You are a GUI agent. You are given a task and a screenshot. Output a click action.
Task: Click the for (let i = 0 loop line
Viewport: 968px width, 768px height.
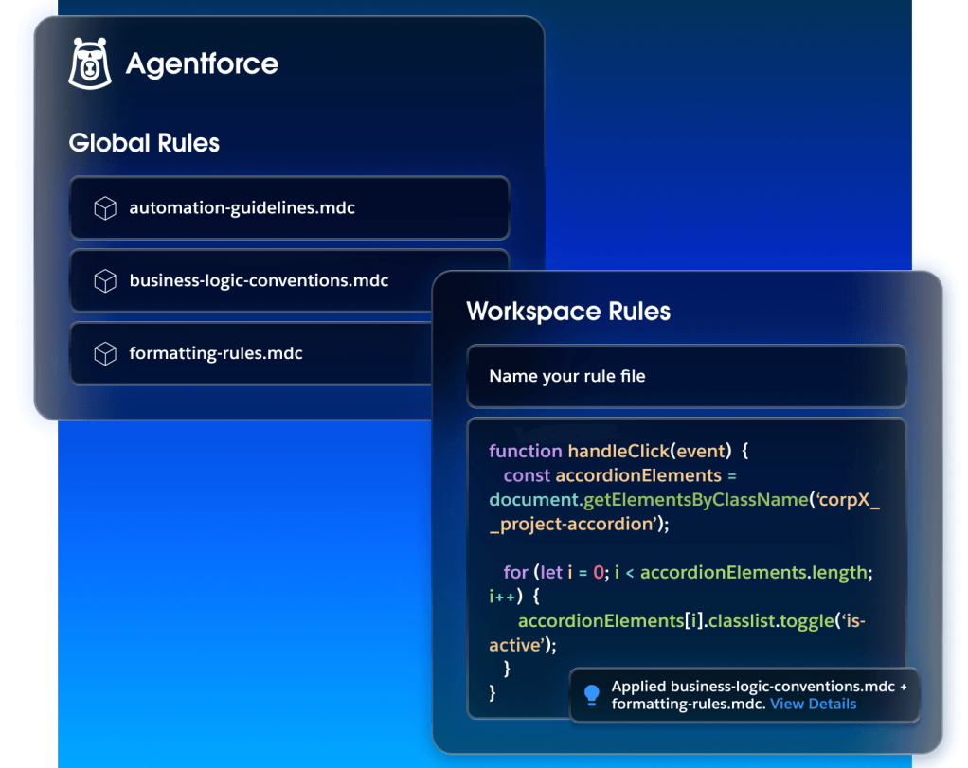click(x=688, y=572)
